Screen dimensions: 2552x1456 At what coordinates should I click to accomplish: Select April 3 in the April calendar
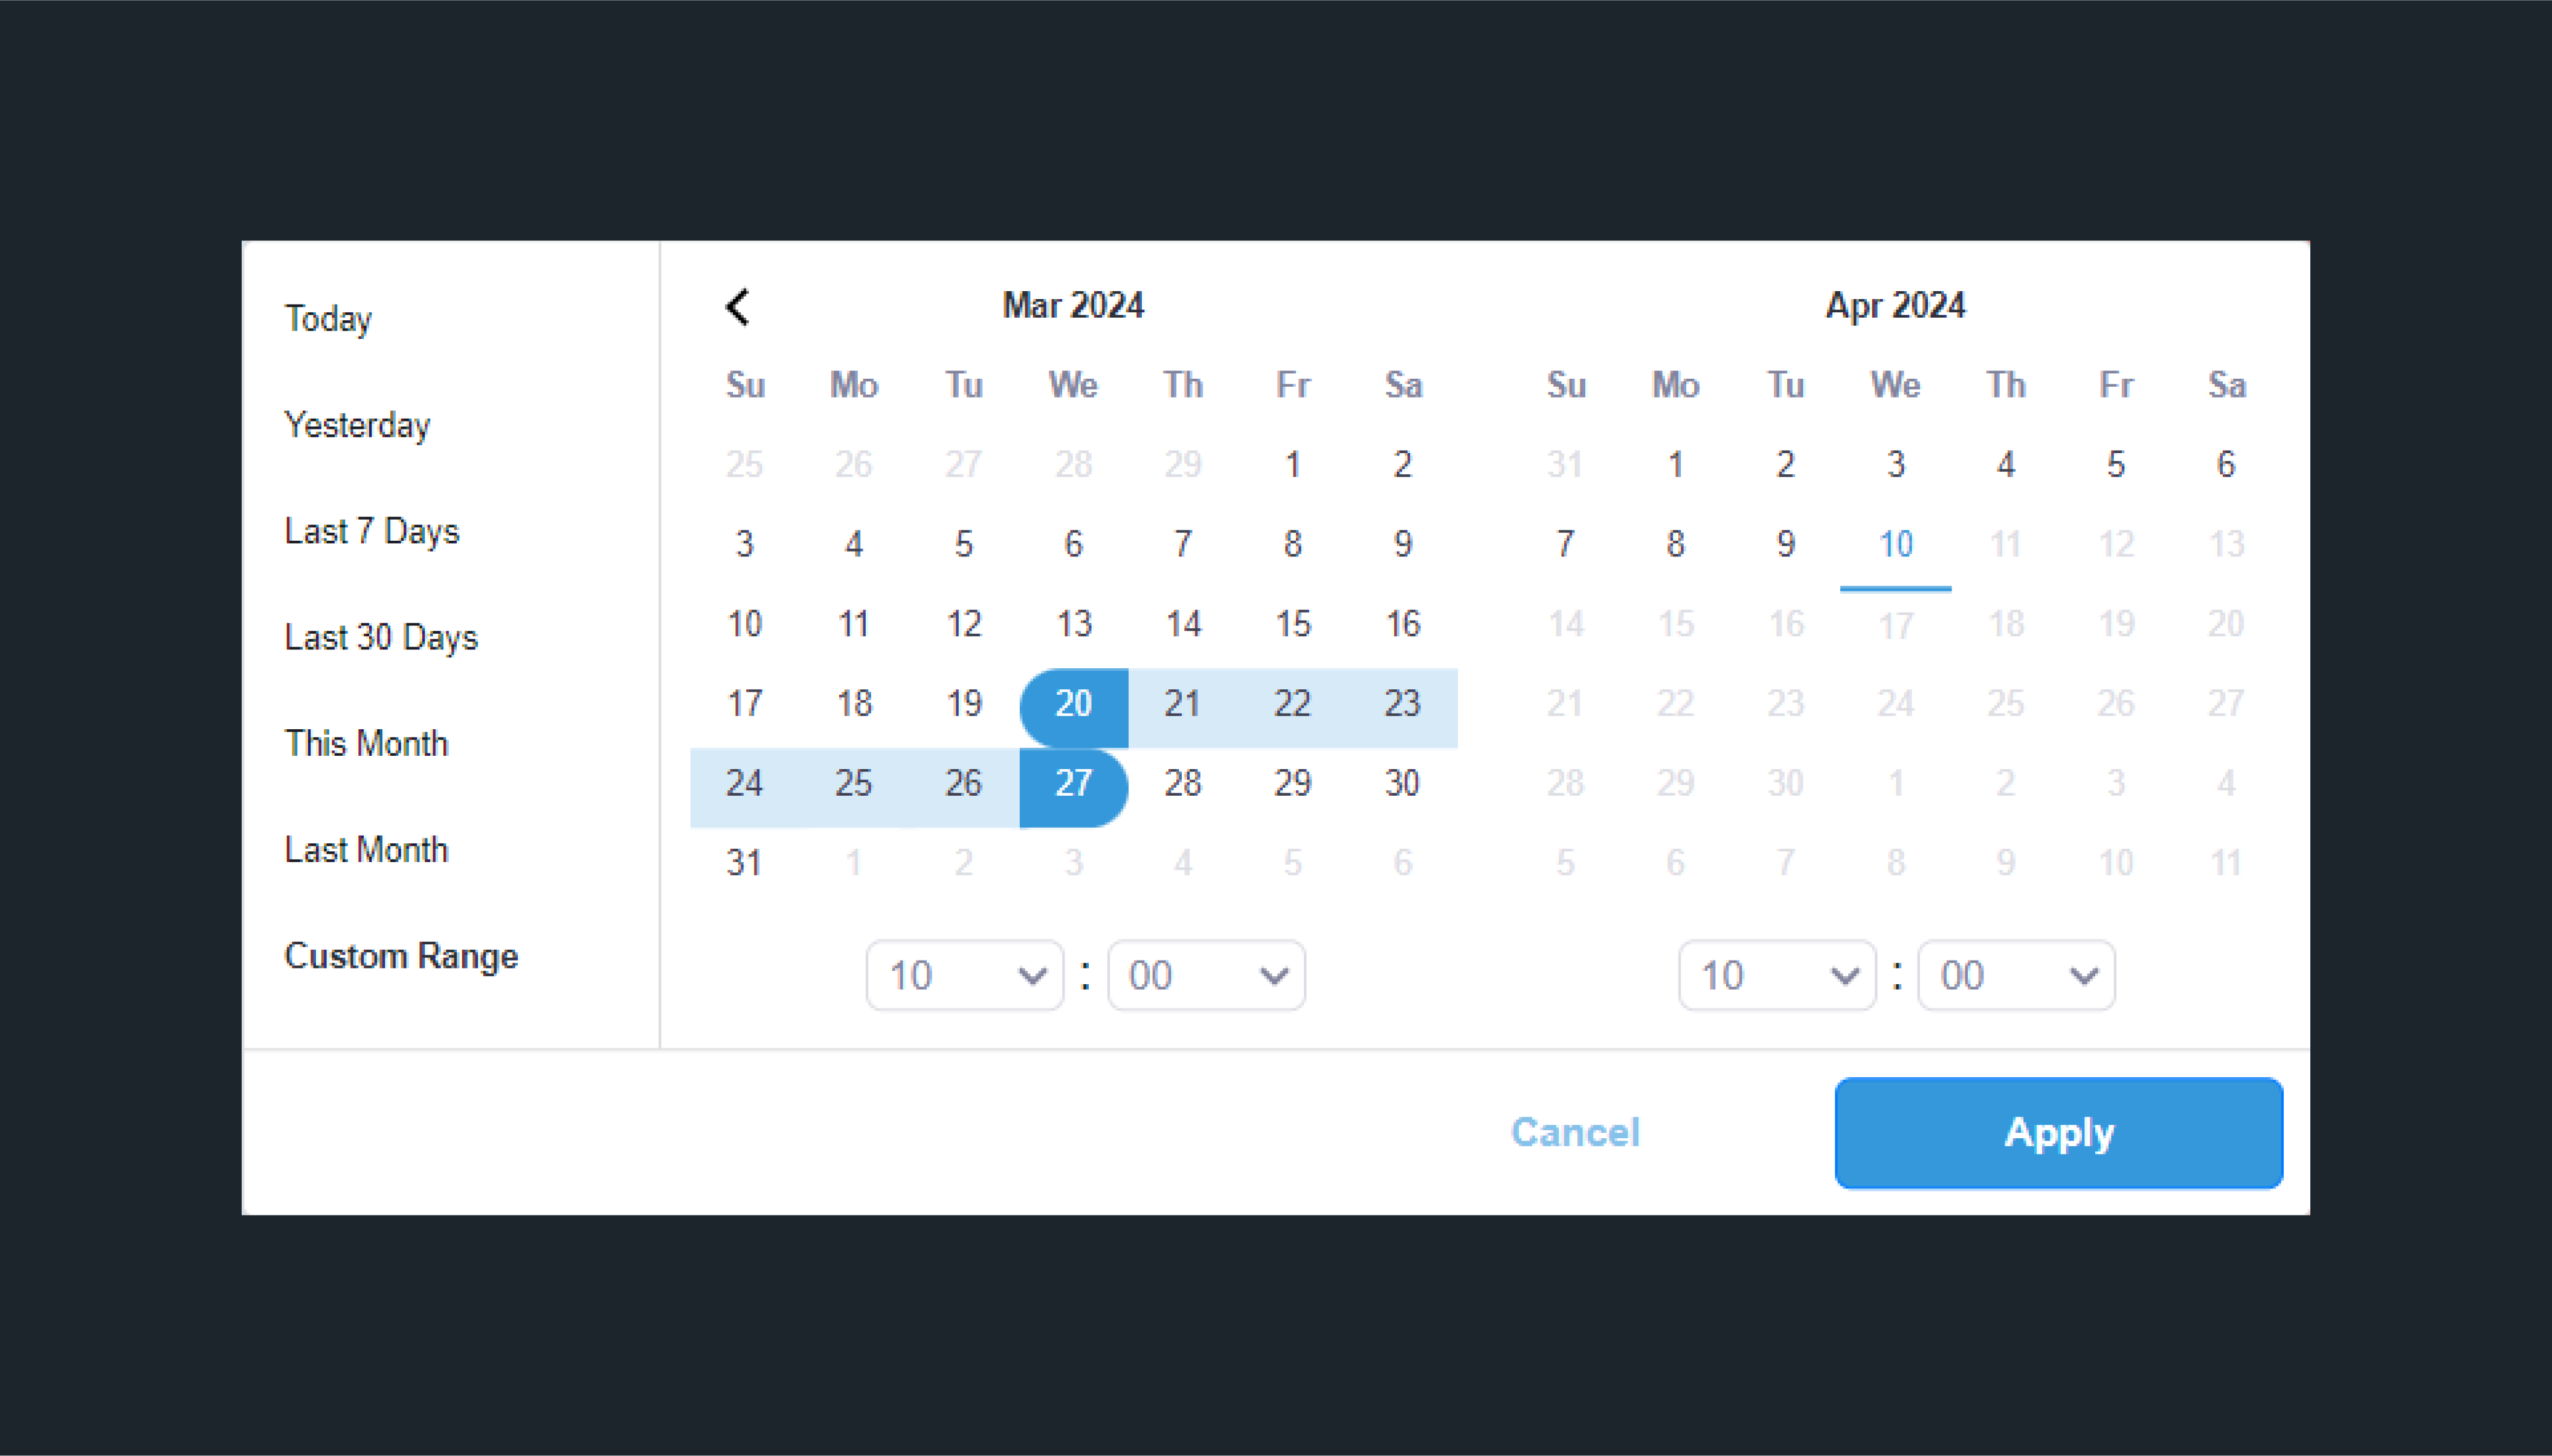[1896, 465]
